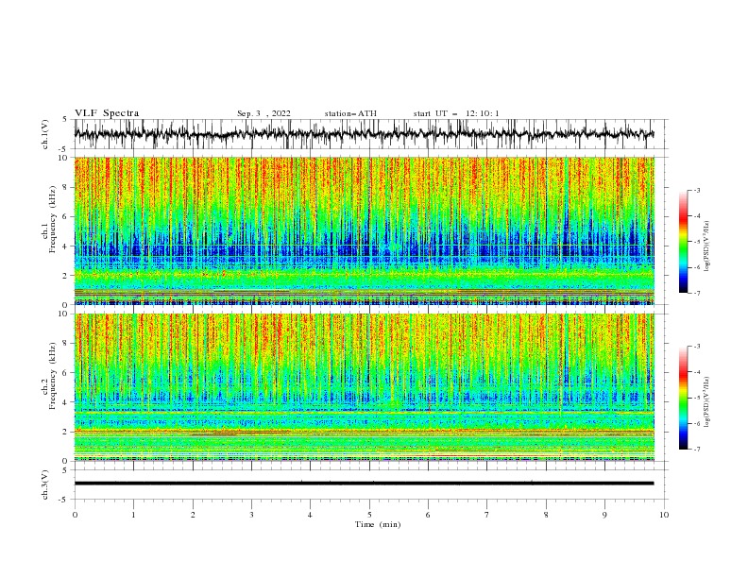
Task: Click the ch.1 colorbar "log(PSD)(V²/Hz)" label
Action: 708,246
